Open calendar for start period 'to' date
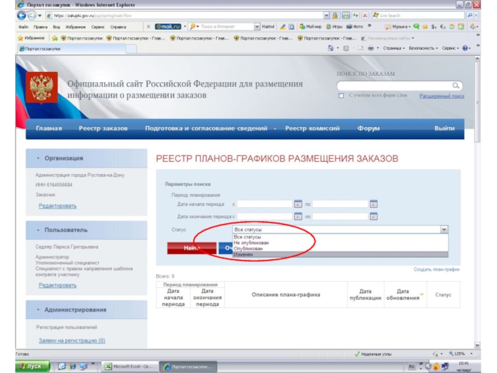497x373 pixels. [x=373, y=204]
